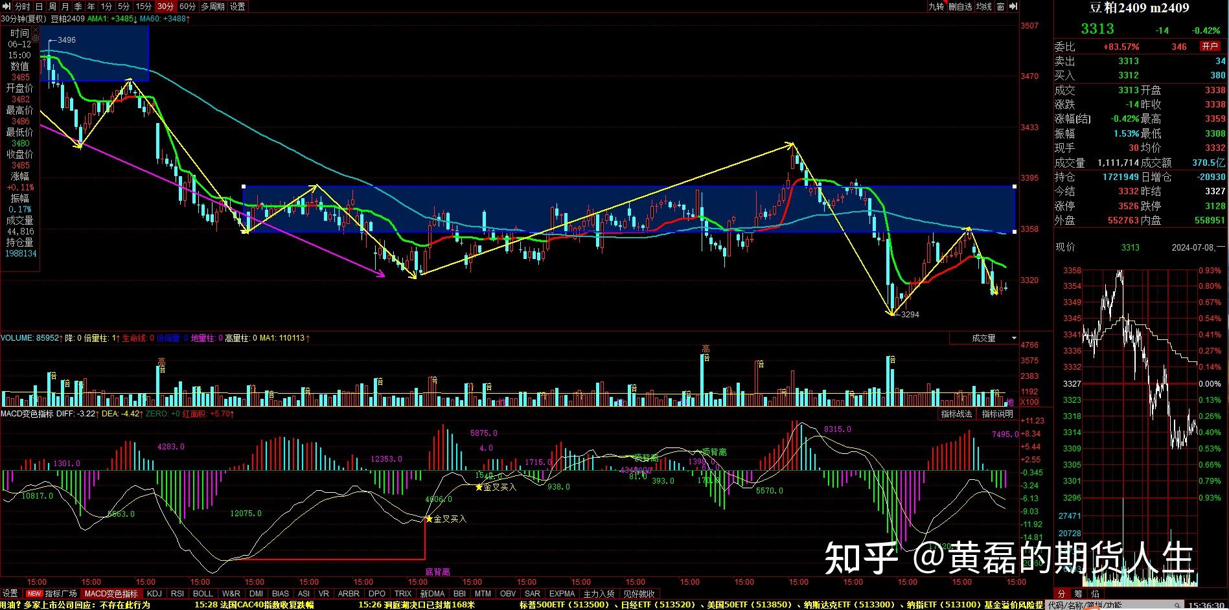
Task: Click the 3496 high price label
Action: pos(67,40)
